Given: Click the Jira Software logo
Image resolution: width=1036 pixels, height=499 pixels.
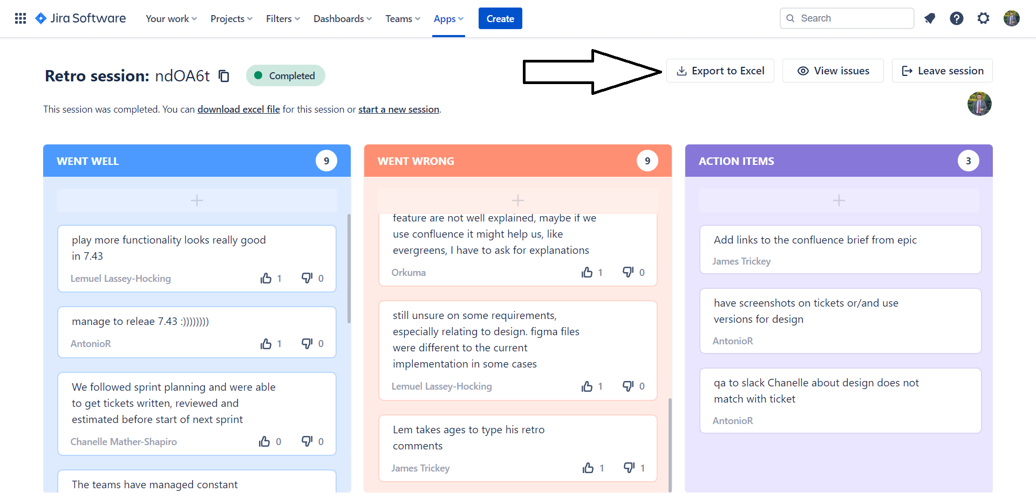Looking at the screenshot, I should [80, 18].
